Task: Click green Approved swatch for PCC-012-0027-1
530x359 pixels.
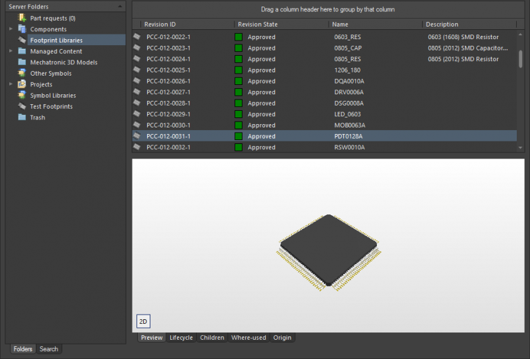Action: click(238, 92)
